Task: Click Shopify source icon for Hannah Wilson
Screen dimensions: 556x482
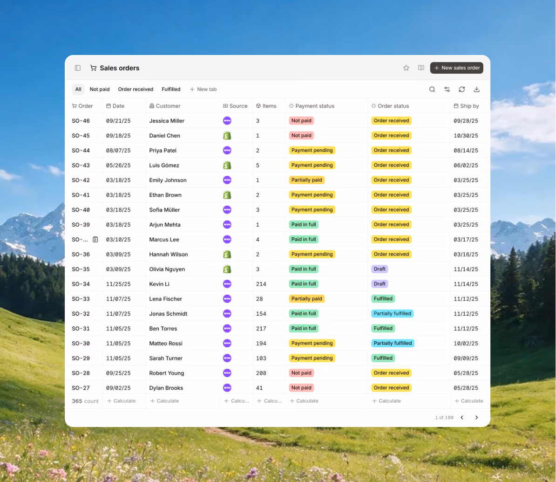Action: coord(227,255)
